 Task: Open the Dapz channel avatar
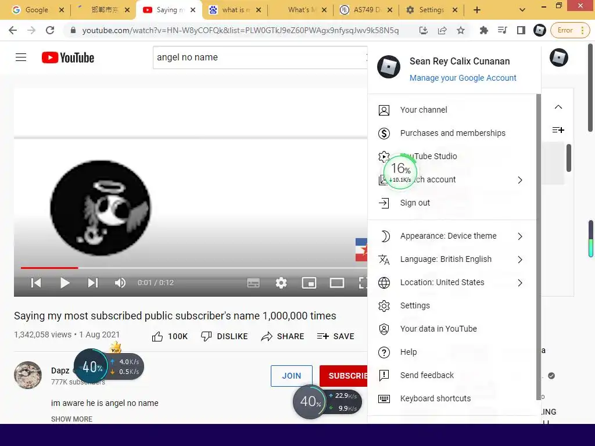coord(28,375)
